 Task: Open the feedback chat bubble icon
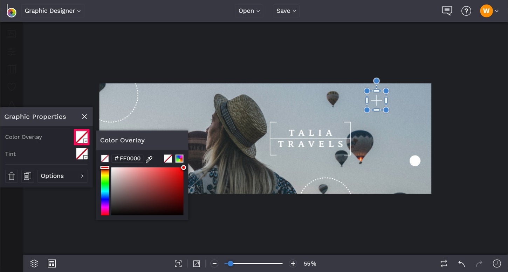447,11
